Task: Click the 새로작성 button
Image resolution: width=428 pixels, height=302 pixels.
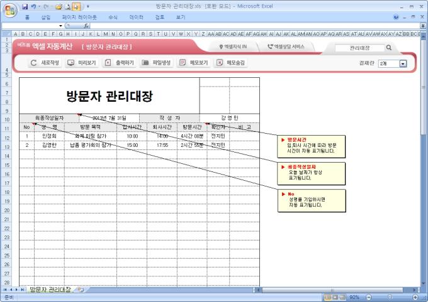Action: pos(45,63)
